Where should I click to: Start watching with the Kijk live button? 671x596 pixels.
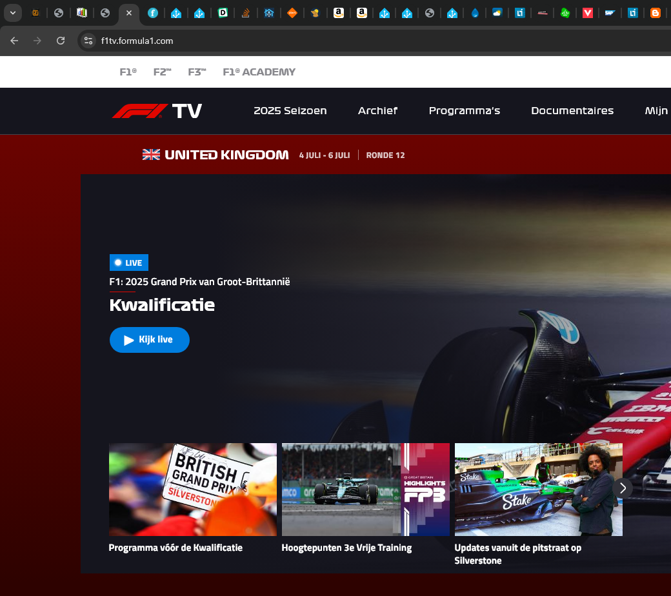point(149,340)
